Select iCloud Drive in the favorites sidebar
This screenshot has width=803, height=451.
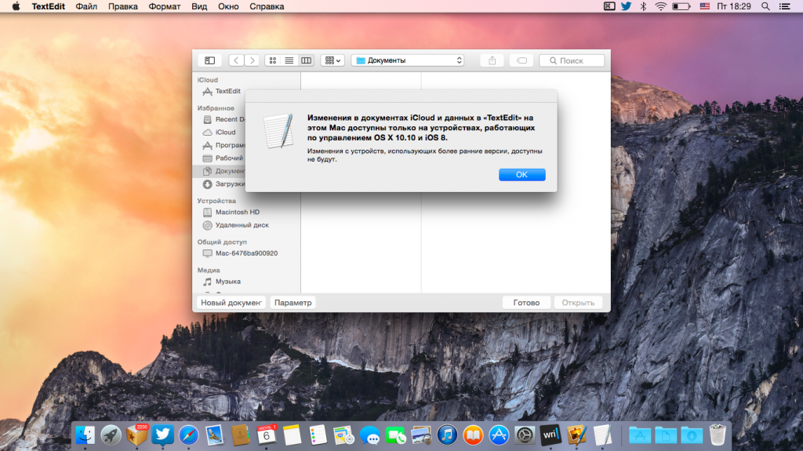tap(220, 133)
